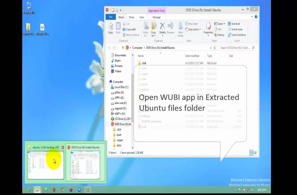The height and width of the screenshot is (195, 297).
Task: Click the Action Center flag icon
Action: click(x=240, y=190)
